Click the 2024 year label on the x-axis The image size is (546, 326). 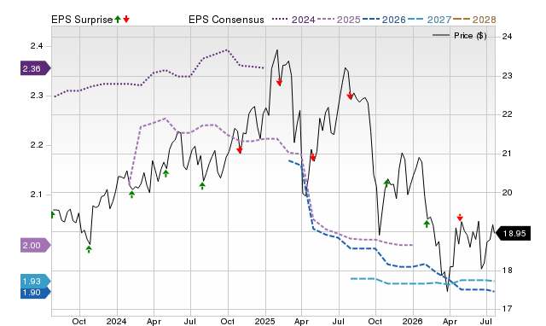click(x=116, y=321)
